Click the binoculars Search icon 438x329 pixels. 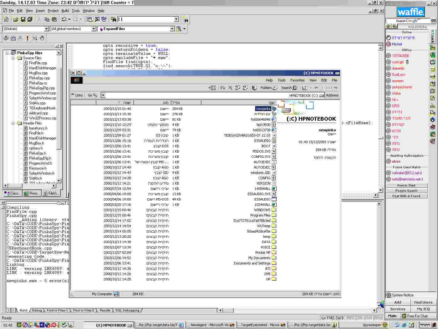pyautogui.click(x=186, y=19)
